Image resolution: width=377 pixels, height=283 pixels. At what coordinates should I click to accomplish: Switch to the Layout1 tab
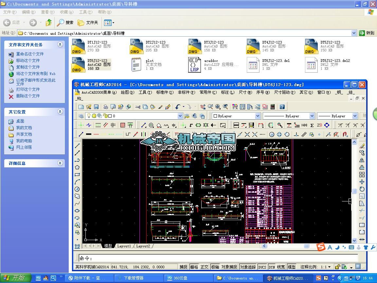[x=124, y=246]
